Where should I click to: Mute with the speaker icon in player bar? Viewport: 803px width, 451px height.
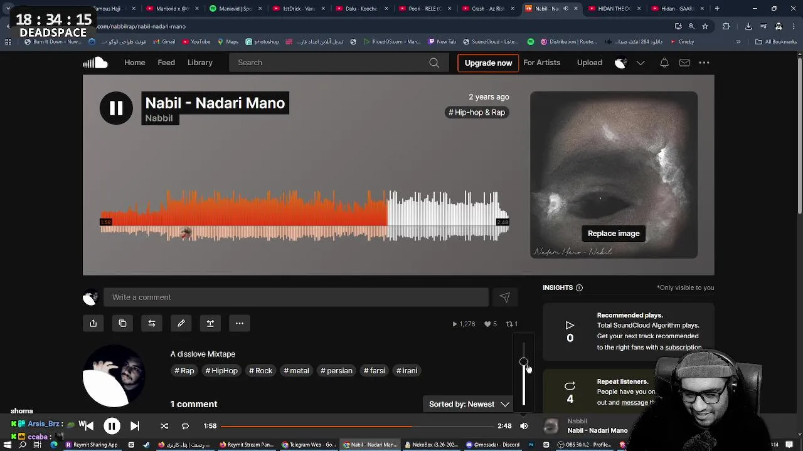(x=524, y=426)
